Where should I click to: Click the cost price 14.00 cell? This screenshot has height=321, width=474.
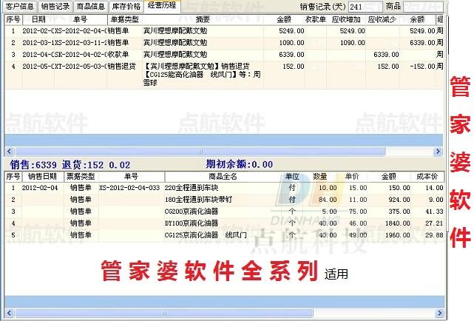(434, 188)
